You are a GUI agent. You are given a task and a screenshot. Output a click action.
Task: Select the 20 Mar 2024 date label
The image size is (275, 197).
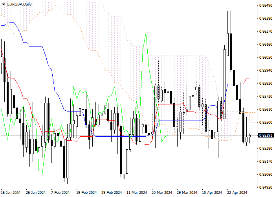(162, 193)
